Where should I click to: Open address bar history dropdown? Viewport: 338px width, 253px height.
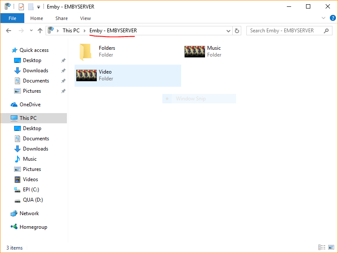point(228,31)
